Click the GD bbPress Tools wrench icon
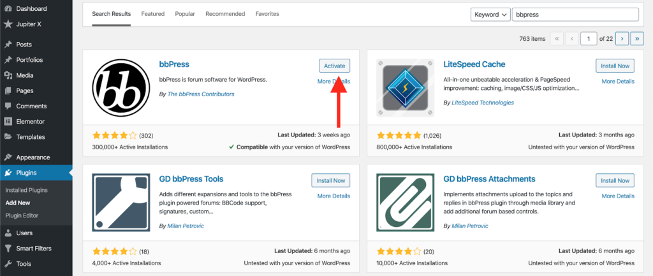 pyautogui.click(x=118, y=200)
